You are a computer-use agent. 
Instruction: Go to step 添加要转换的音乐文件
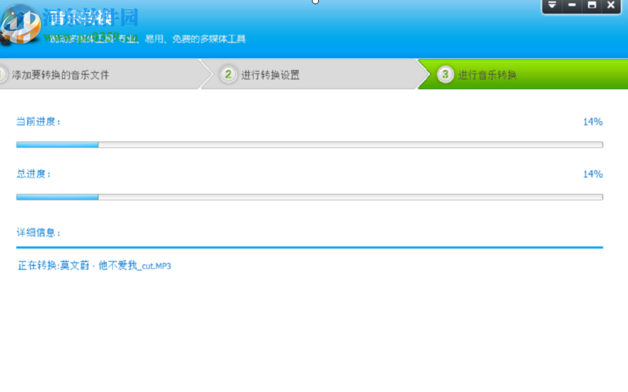click(100, 74)
